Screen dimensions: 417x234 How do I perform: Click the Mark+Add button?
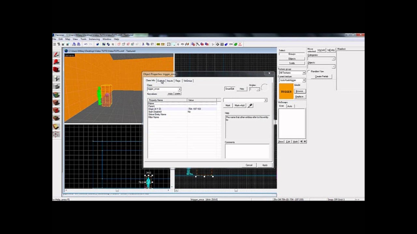240,105
